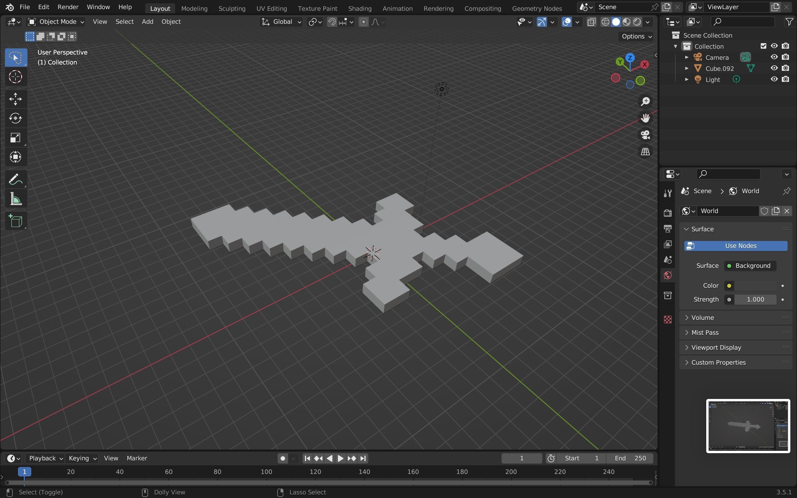
Task: Open the Object Mode dropdown
Action: [56, 22]
